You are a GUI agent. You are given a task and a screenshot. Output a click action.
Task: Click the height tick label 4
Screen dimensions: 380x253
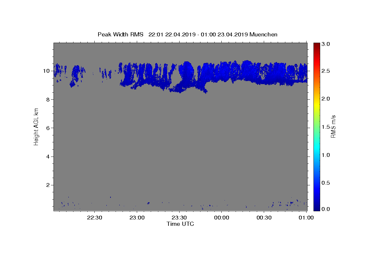click(48, 157)
